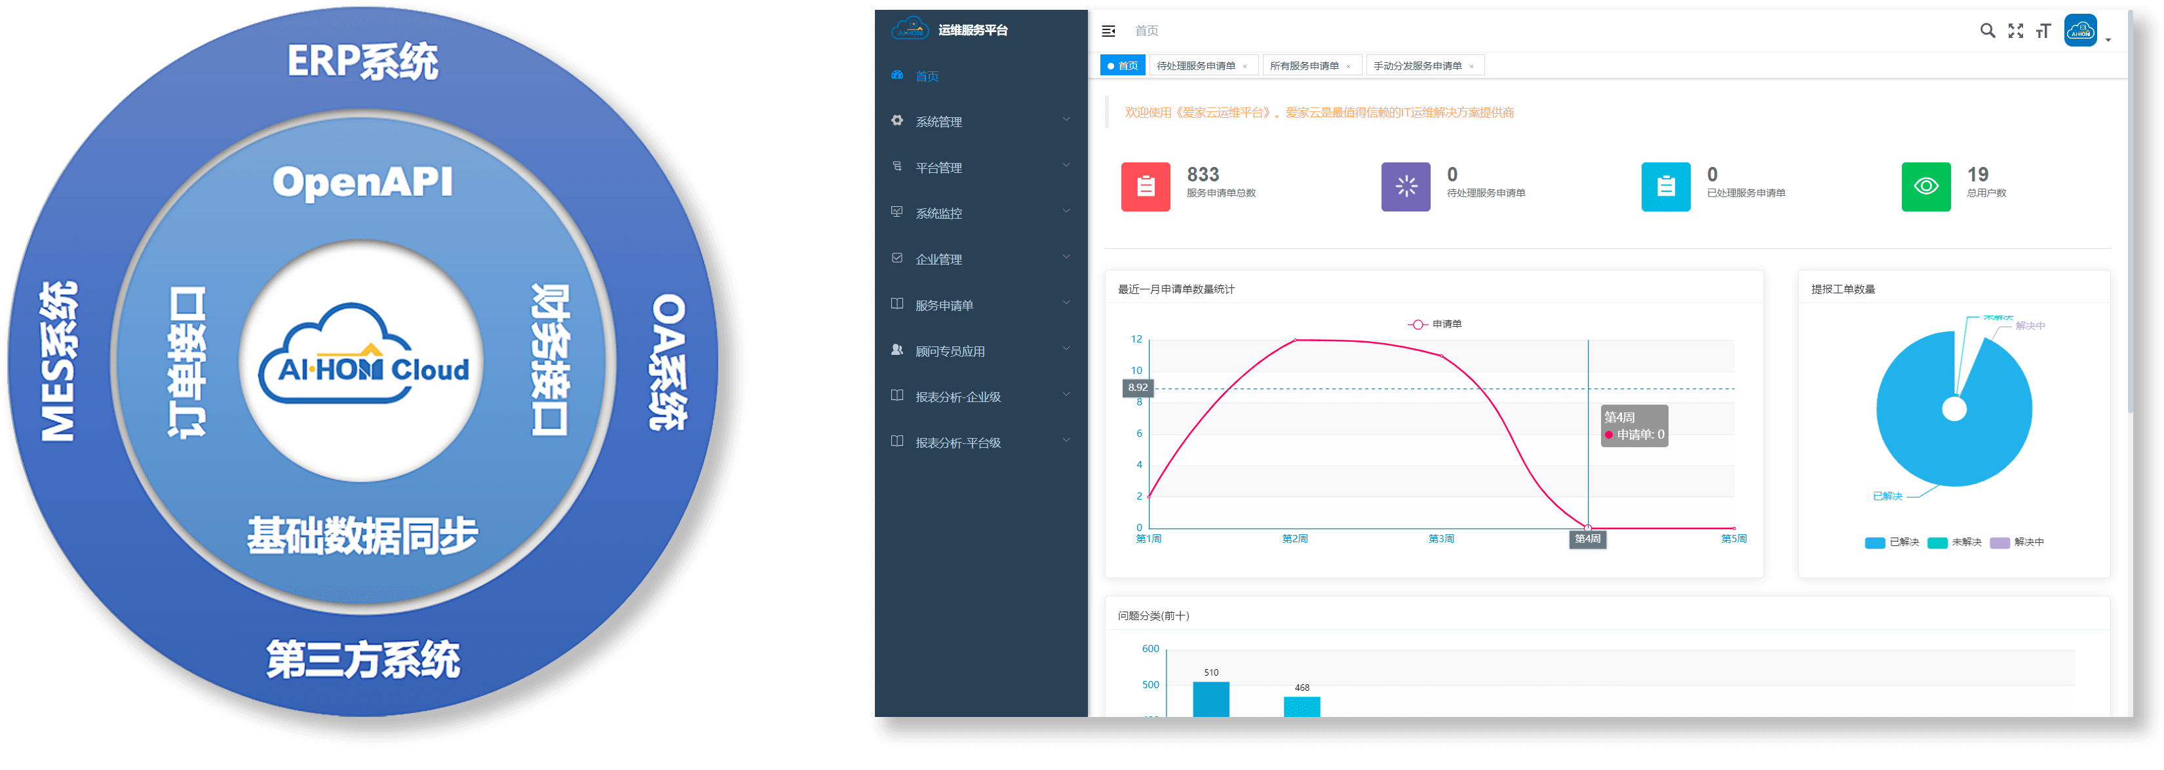Switch to 待处理服务申请单 tab
The width and height of the screenshot is (2164, 770).
pyautogui.click(x=1195, y=65)
